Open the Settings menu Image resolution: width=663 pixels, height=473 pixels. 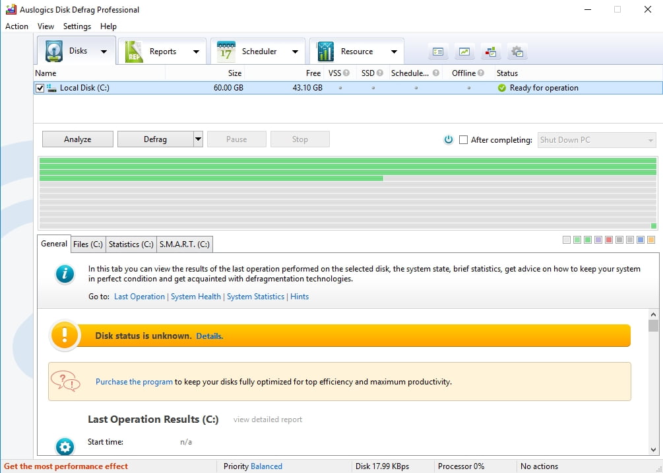click(77, 26)
